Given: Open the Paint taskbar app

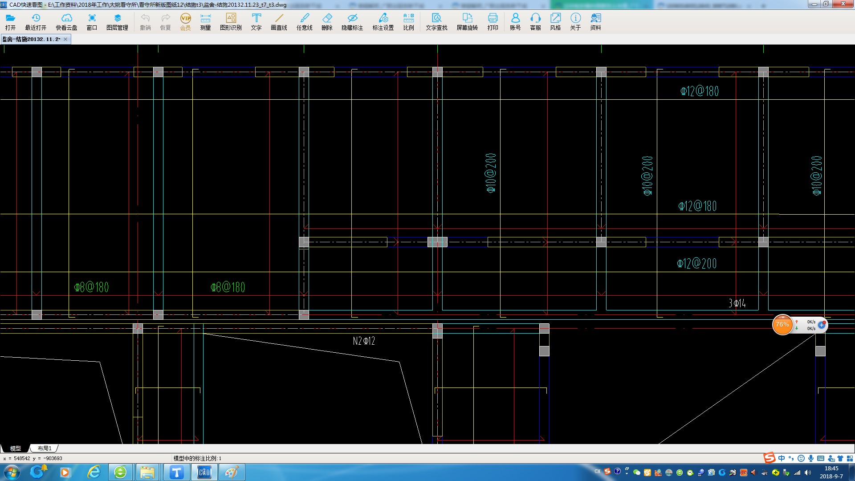Looking at the screenshot, I should tap(232, 472).
